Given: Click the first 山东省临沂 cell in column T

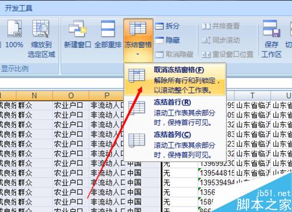Looking at the screenshot, I should pyautogui.click(x=253, y=105).
